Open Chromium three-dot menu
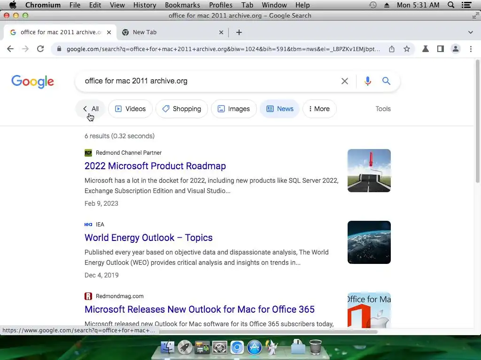481x360 pixels. (471, 49)
